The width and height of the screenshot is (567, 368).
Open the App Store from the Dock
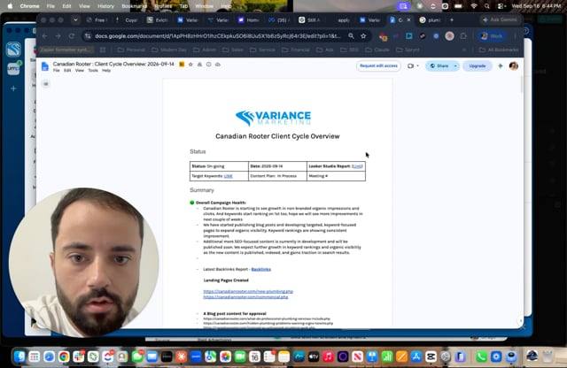coord(416,356)
